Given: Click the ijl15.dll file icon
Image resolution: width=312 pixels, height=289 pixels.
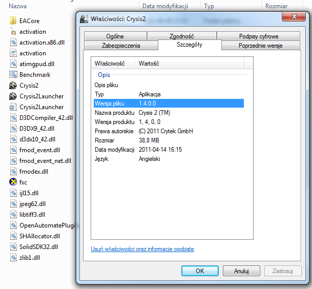Looking at the screenshot, I should coord(13,193).
